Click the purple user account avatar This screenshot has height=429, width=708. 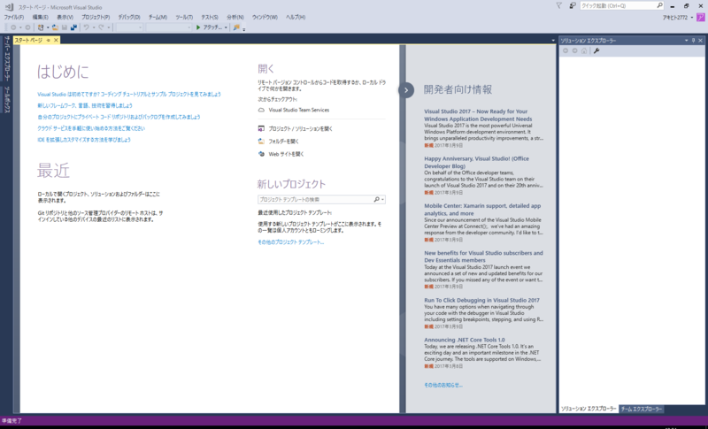tap(700, 17)
